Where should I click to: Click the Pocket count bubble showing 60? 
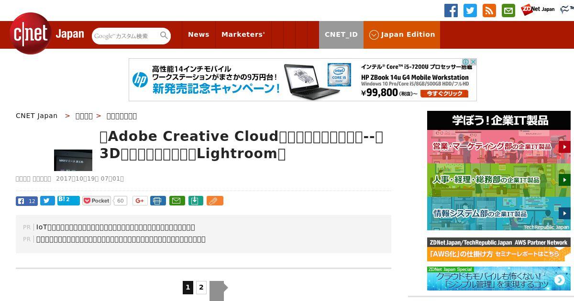(x=121, y=201)
